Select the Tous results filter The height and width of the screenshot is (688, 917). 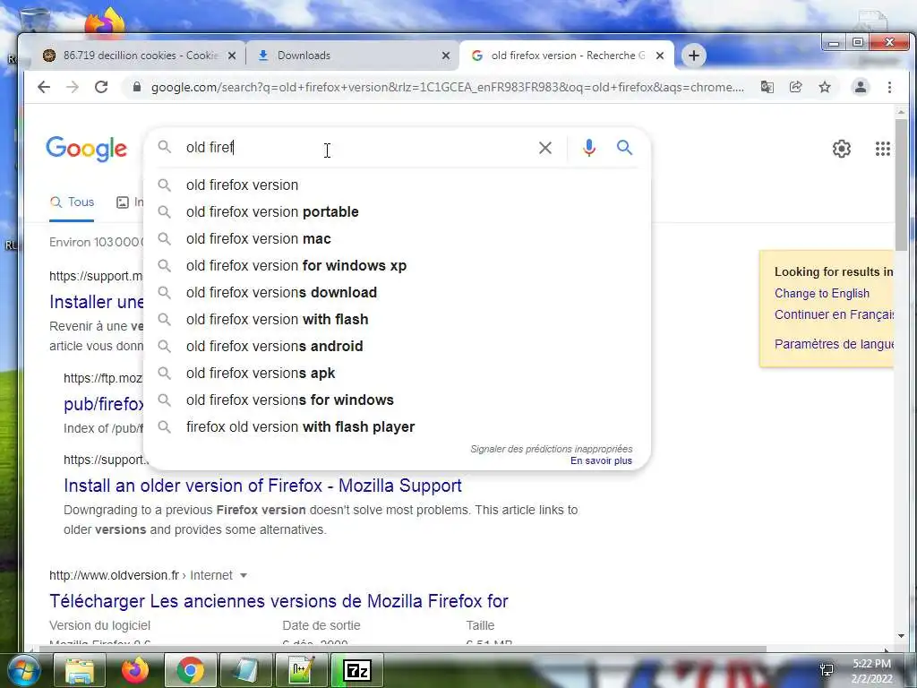pos(72,202)
